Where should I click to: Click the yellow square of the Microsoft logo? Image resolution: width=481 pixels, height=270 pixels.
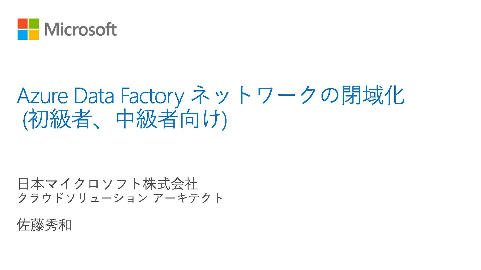pos(34,34)
